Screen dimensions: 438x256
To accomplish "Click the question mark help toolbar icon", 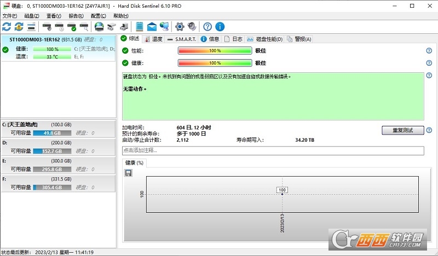I will point(208,27).
